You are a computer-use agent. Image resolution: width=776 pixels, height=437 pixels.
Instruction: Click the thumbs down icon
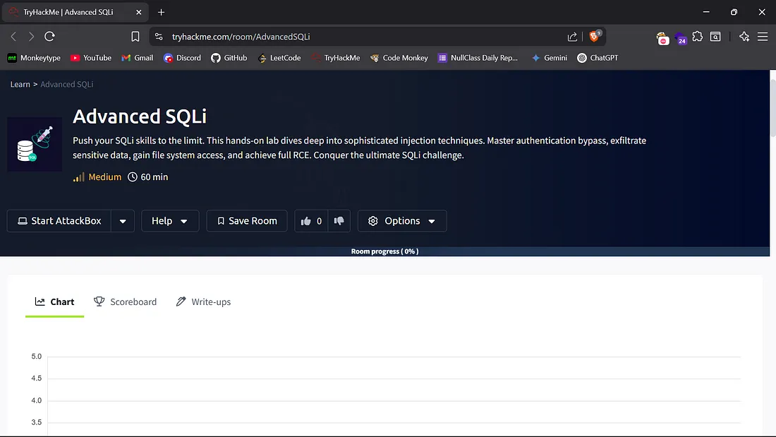tap(339, 220)
